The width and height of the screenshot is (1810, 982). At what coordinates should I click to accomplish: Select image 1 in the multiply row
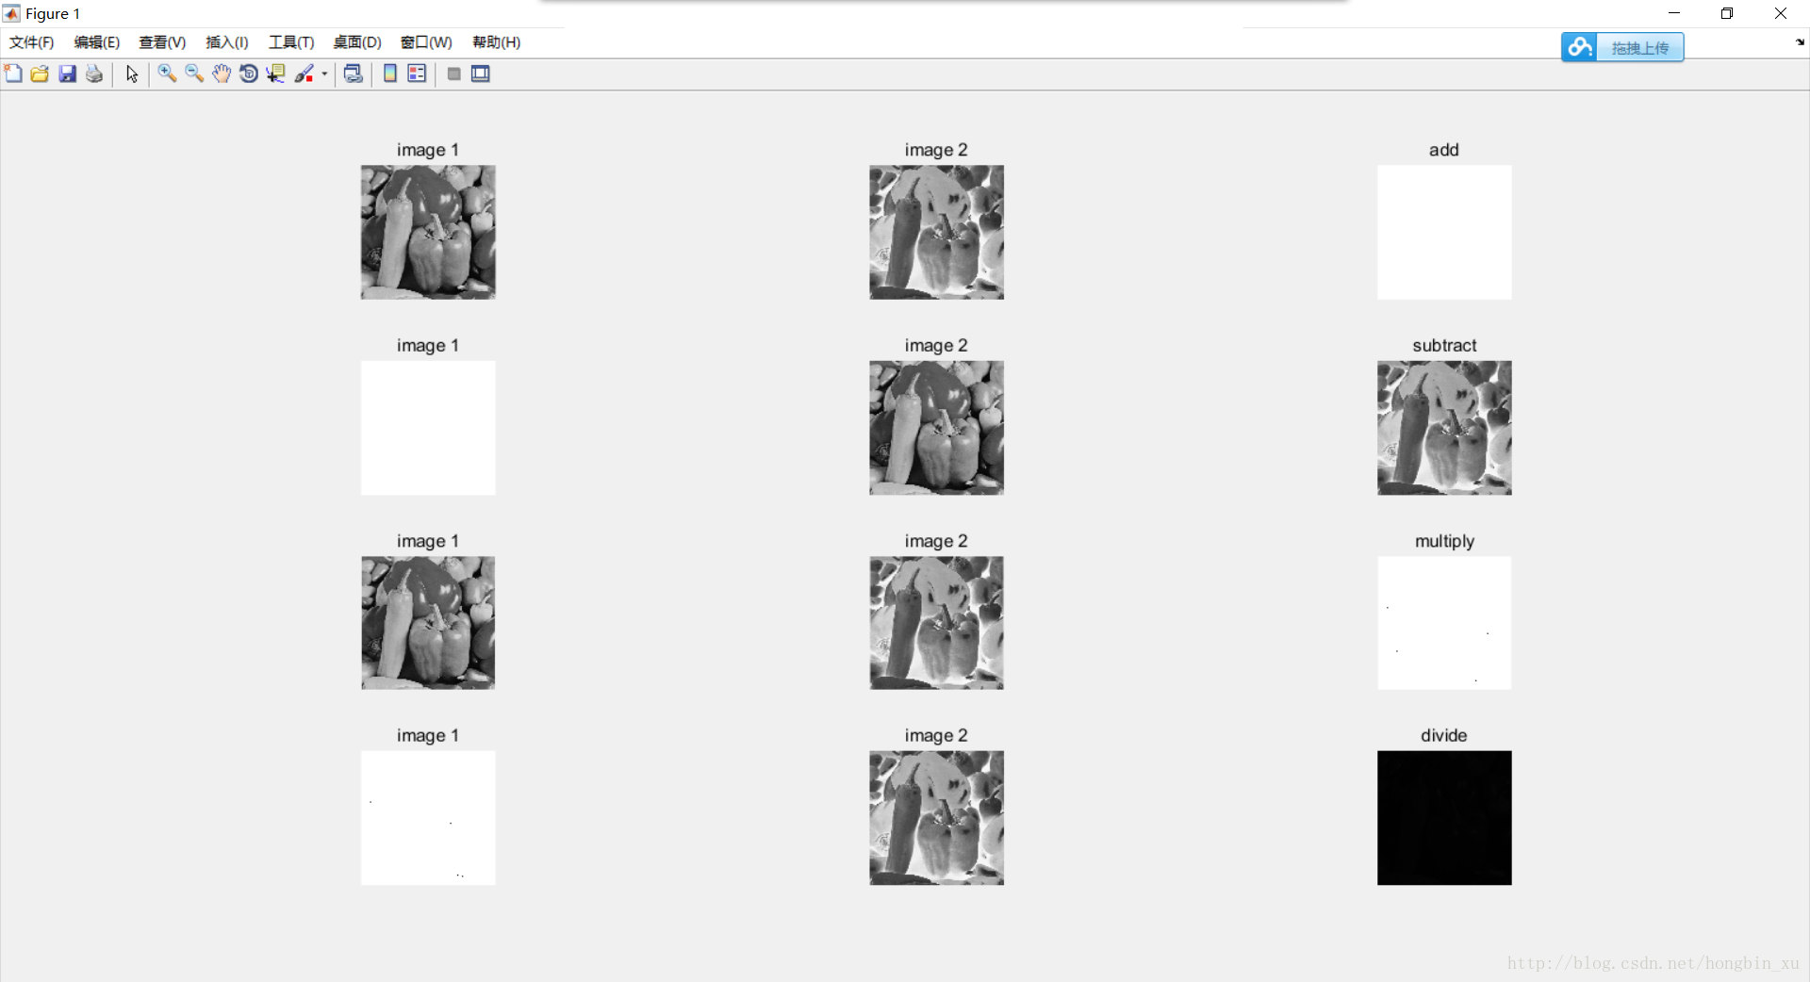point(428,623)
